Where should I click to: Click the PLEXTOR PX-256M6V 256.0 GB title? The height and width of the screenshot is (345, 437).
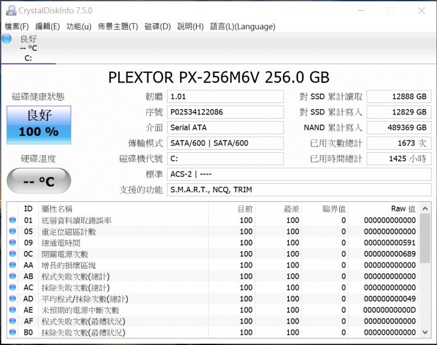click(x=218, y=78)
